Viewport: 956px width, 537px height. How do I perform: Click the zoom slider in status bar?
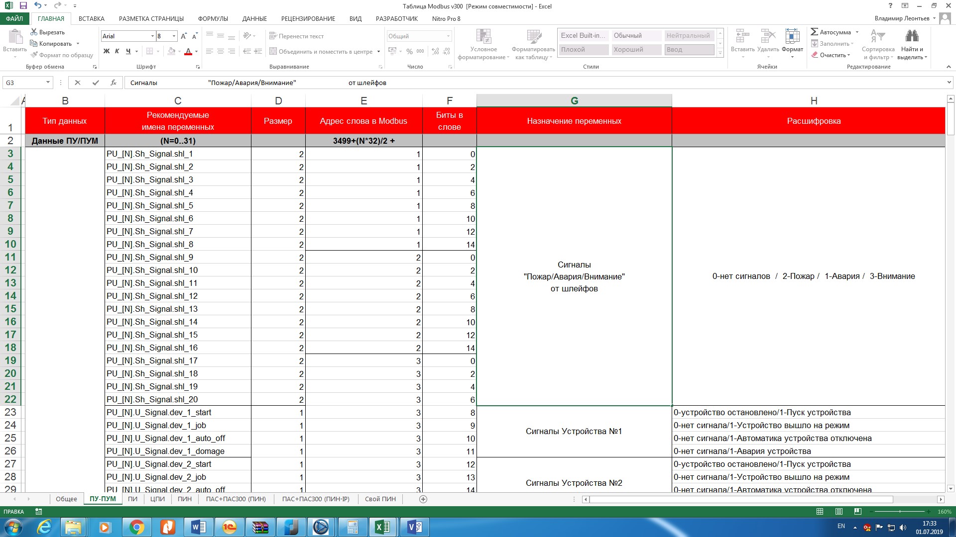coord(900,511)
